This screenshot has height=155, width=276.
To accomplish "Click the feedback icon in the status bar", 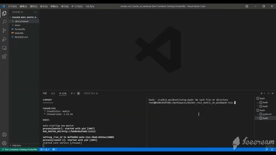I will [x=267, y=149].
